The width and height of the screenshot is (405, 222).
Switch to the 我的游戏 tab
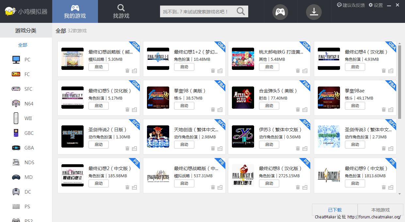[75, 12]
